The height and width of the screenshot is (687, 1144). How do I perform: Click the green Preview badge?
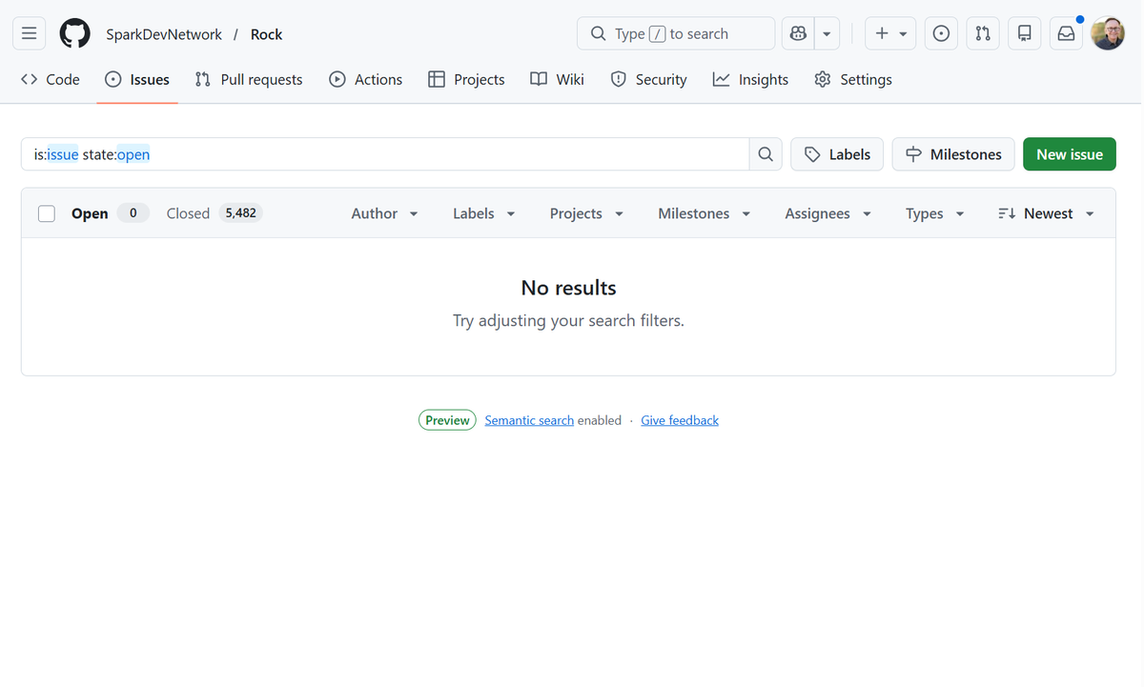447,420
